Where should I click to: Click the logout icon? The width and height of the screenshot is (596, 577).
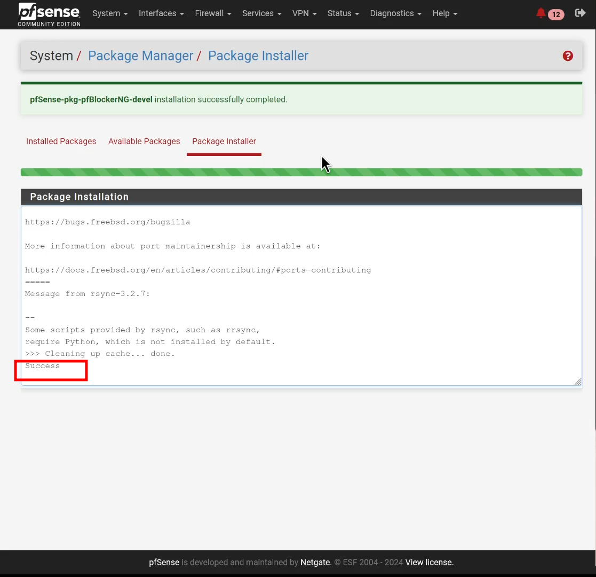coord(580,13)
